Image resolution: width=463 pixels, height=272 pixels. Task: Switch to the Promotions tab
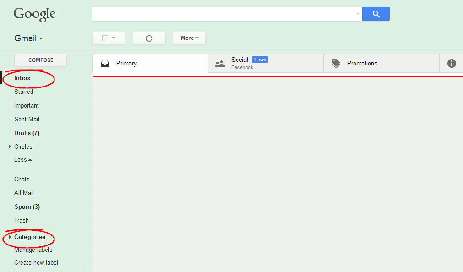tap(382, 63)
